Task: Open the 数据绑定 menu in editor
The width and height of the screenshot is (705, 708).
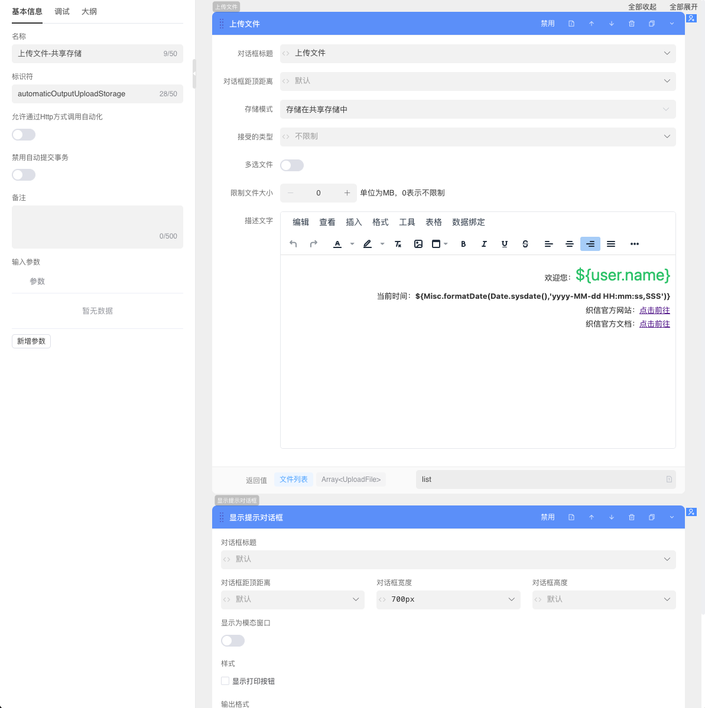Action: tap(468, 222)
